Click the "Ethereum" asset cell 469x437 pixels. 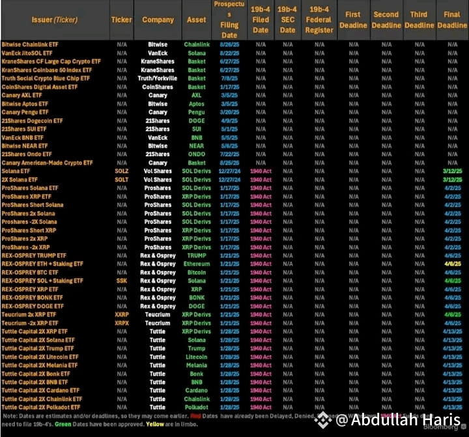pos(197,264)
